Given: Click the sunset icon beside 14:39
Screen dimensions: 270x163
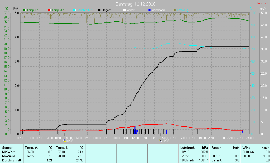Looking at the screenshot, I should [160, 141].
